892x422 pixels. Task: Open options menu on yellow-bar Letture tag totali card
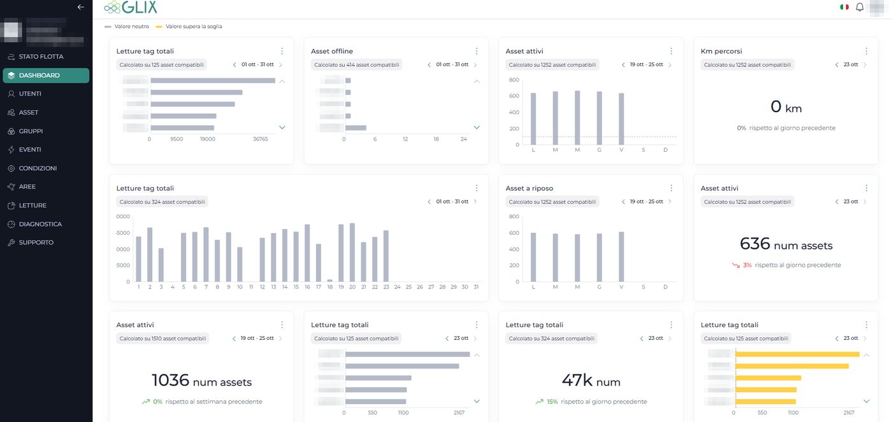866,325
